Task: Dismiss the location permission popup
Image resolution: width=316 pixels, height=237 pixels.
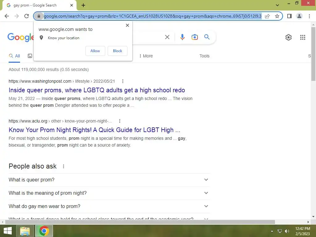Action: tap(127, 25)
